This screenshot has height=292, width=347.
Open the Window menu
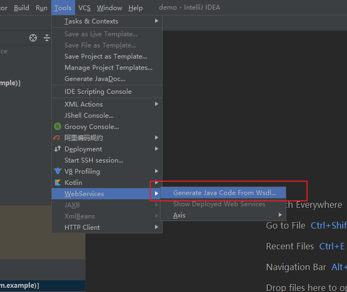(x=110, y=8)
